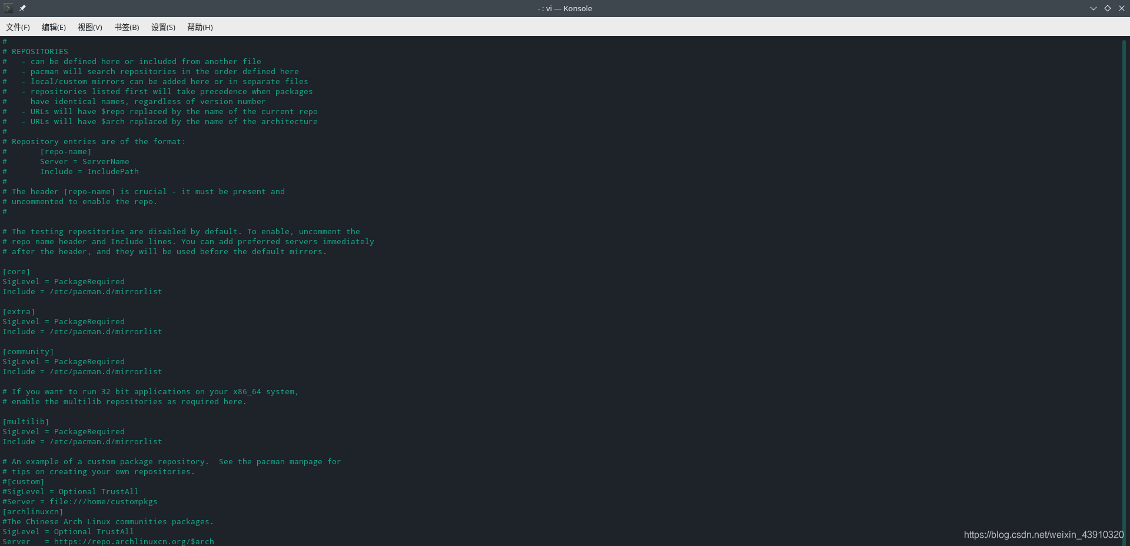Open the 文件(F) menu
1130x546 pixels.
pyautogui.click(x=18, y=27)
